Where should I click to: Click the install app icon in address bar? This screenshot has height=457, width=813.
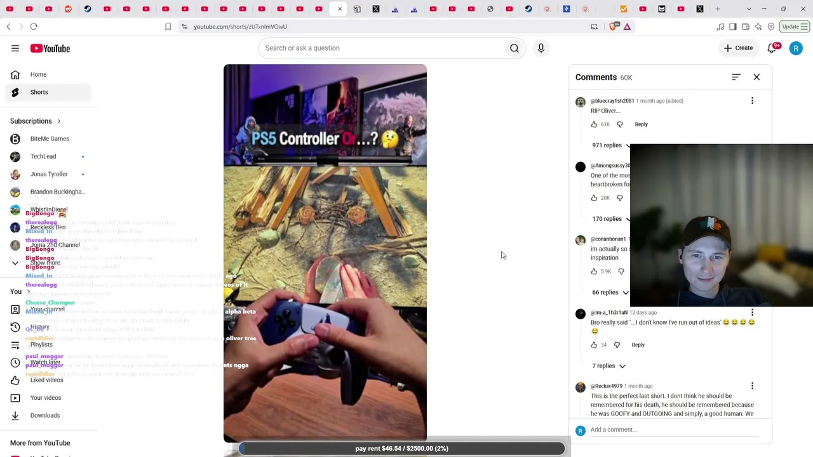[x=594, y=27]
